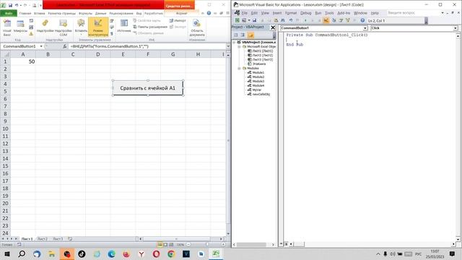
Task: Click the fx insert function icon
Action: point(64,46)
